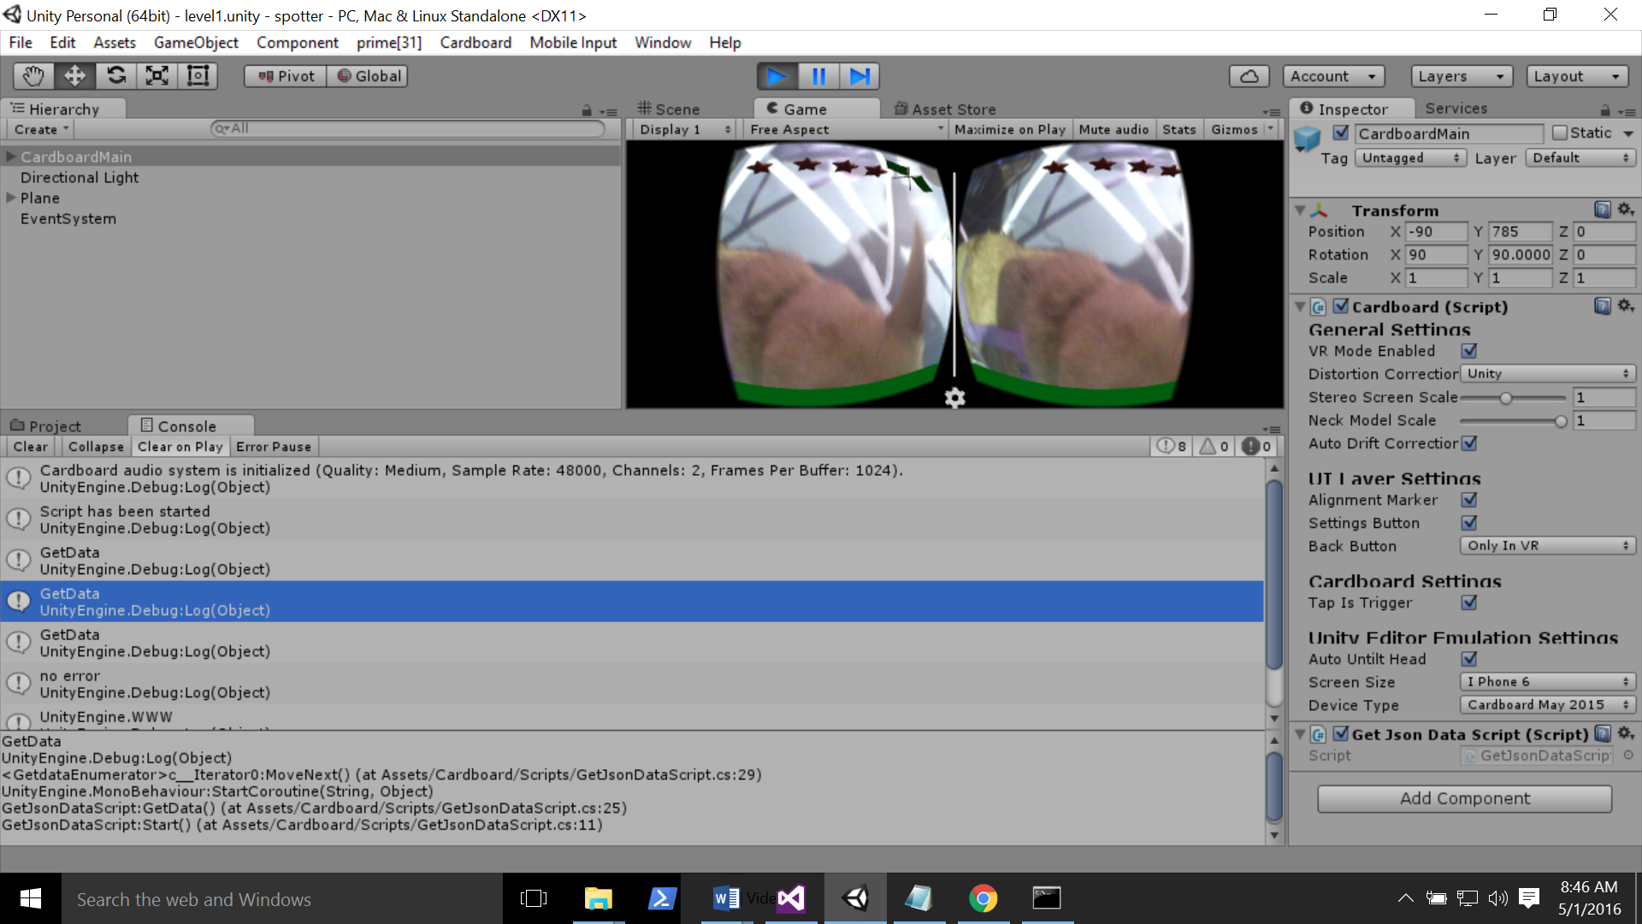Click the Step frame button

pyautogui.click(x=859, y=76)
